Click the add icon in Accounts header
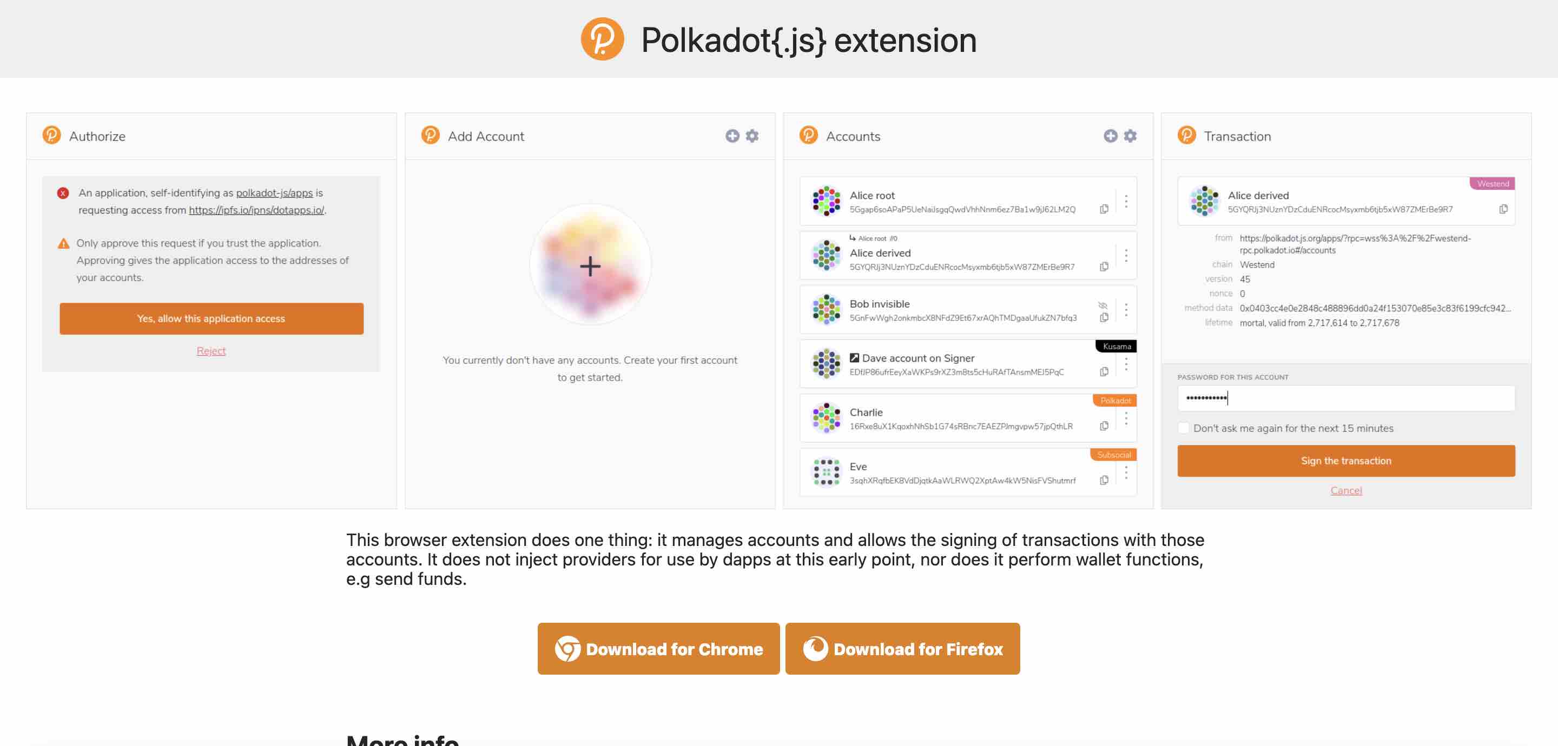 pos(1110,136)
